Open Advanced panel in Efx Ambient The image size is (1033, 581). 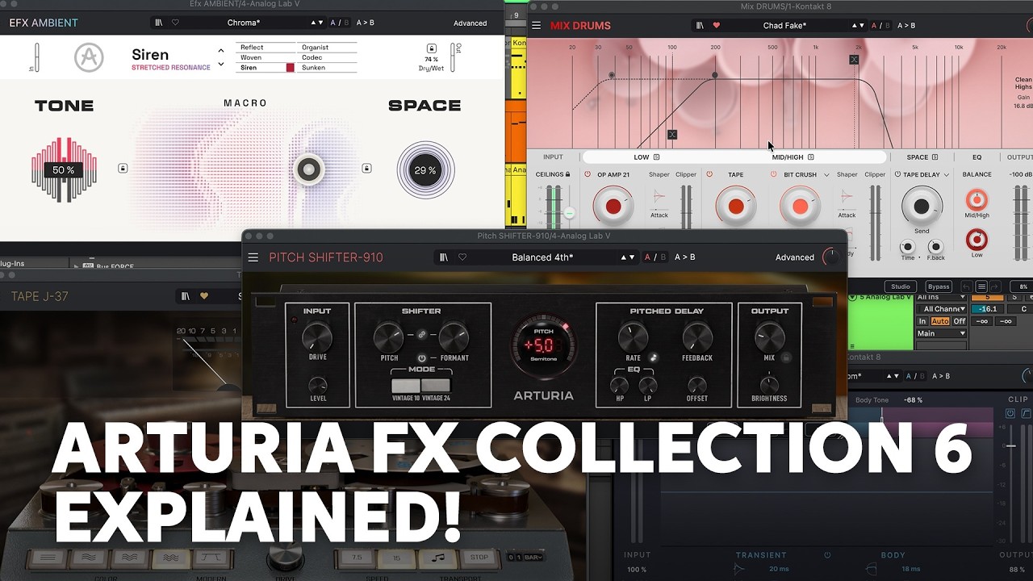(x=470, y=23)
